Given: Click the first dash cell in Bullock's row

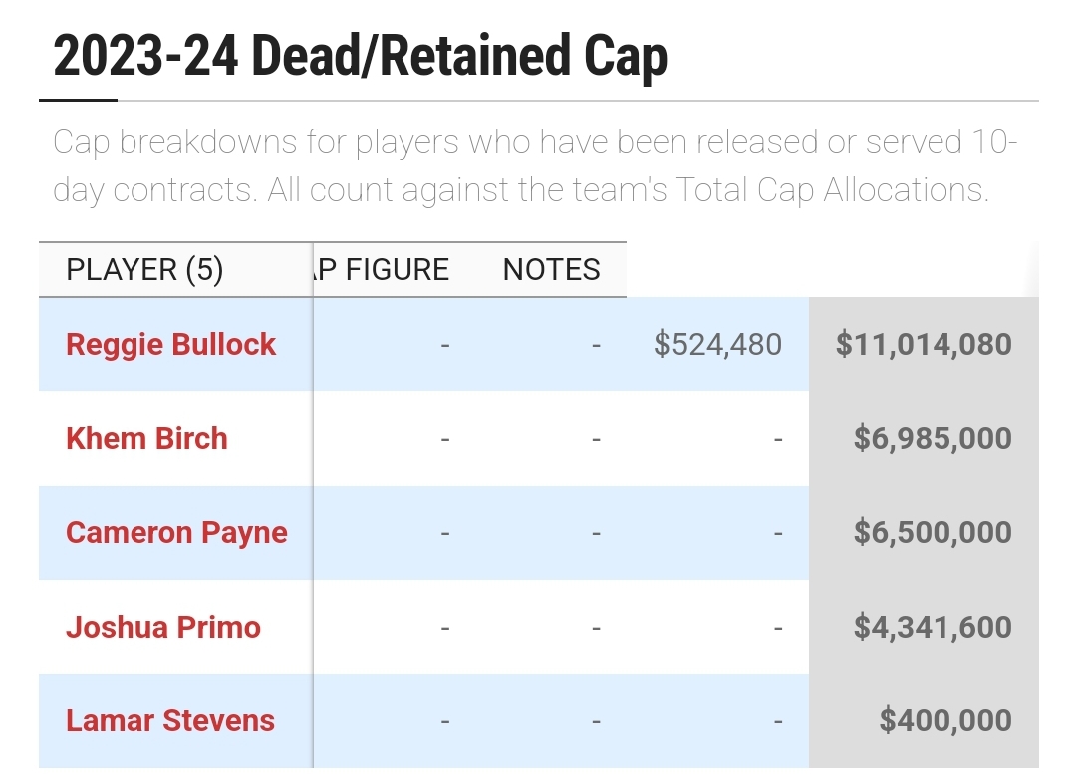Looking at the screenshot, I should [445, 345].
